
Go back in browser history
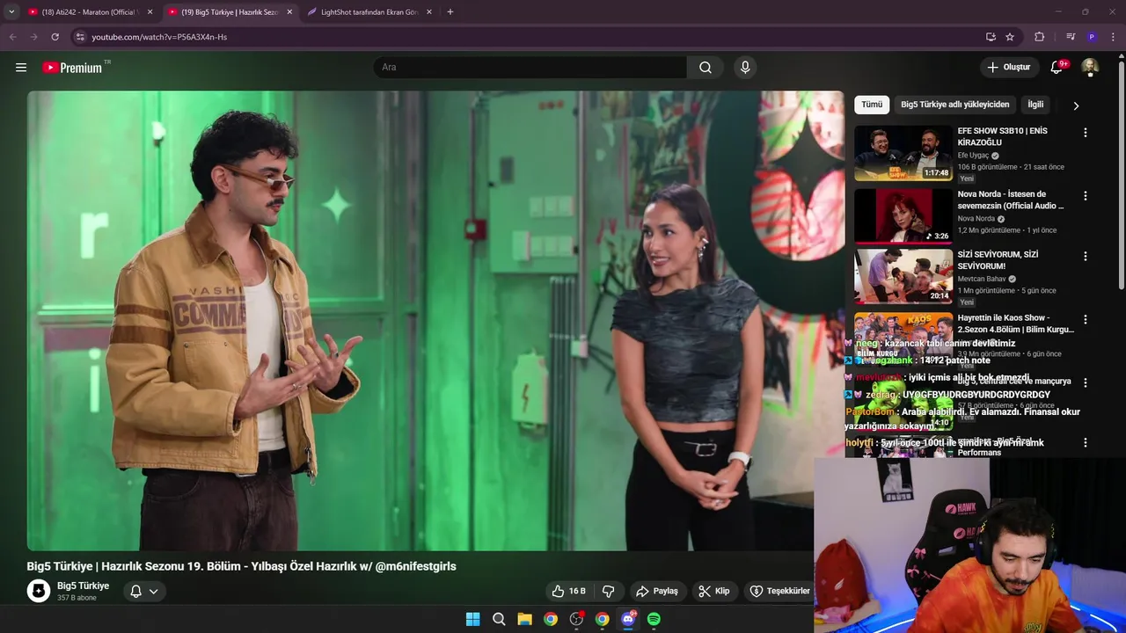coord(12,37)
